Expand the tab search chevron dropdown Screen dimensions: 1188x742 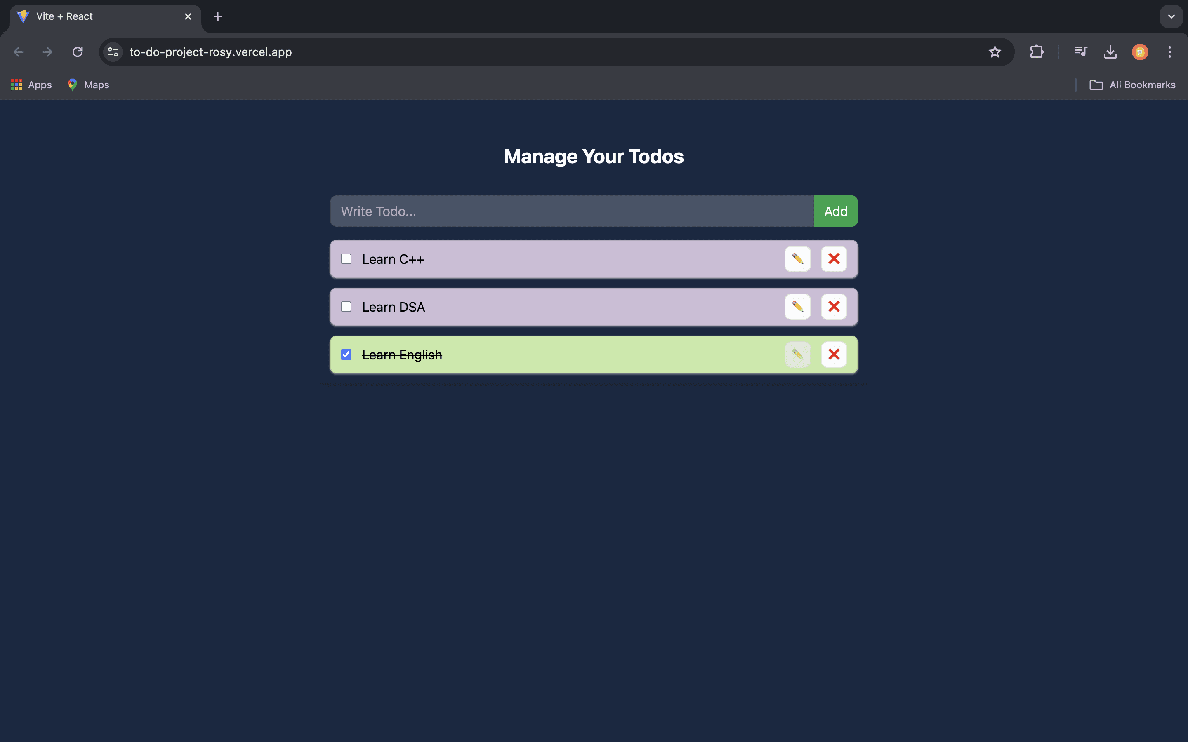tap(1171, 16)
